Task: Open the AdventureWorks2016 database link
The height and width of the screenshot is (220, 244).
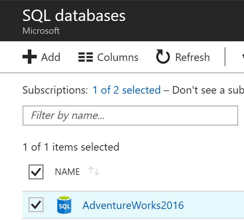Action: point(133,205)
